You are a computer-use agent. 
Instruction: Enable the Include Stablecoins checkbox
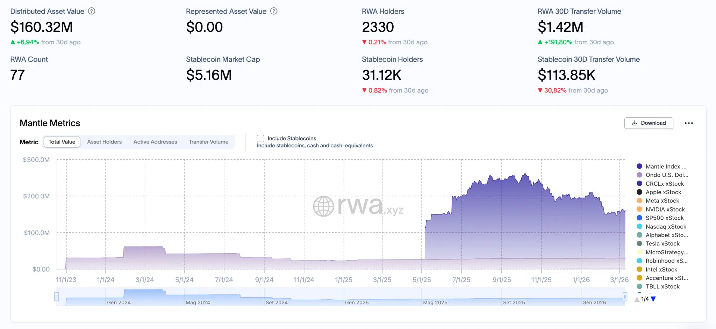pos(260,138)
